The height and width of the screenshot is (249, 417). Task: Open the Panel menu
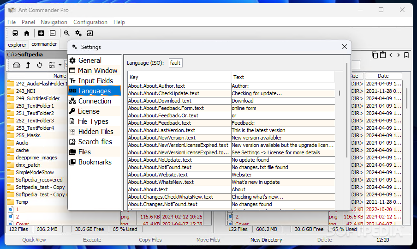coord(28,22)
